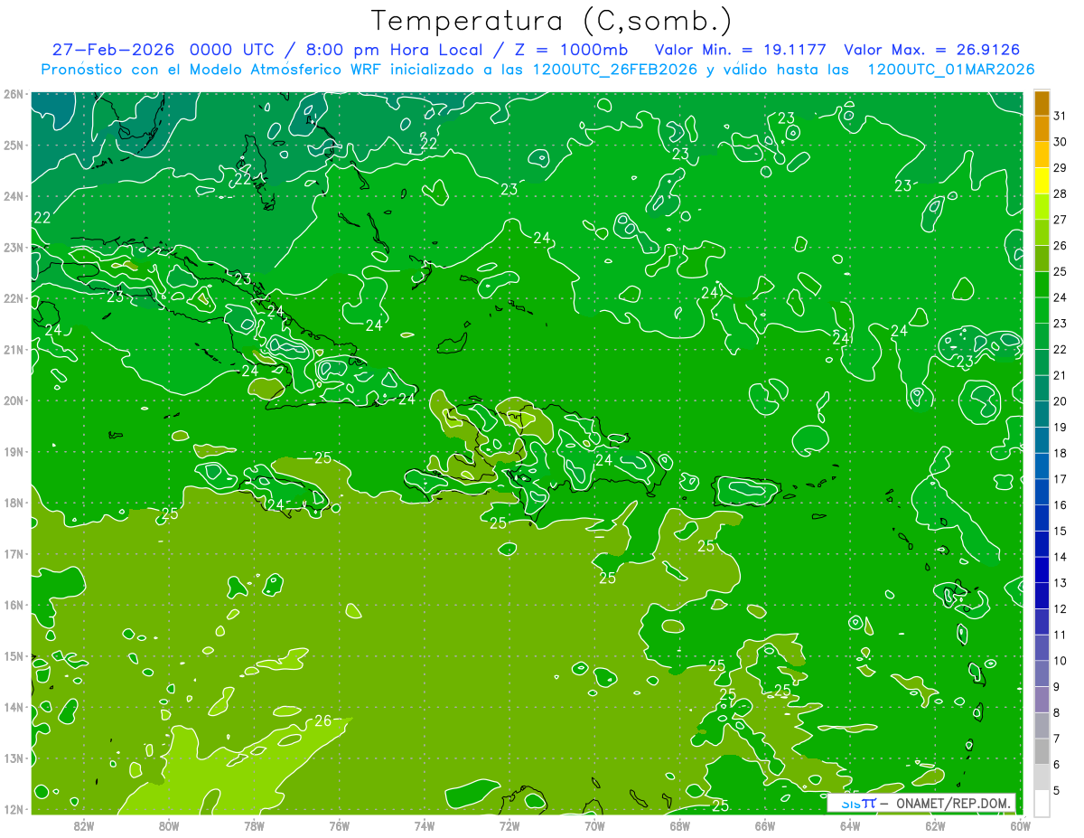Click legend value 17
Viewport: 1084px width, 838px height.
(1060, 479)
